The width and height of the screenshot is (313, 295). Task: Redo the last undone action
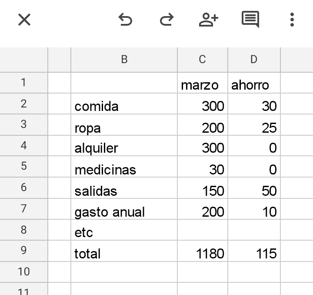pos(166,20)
